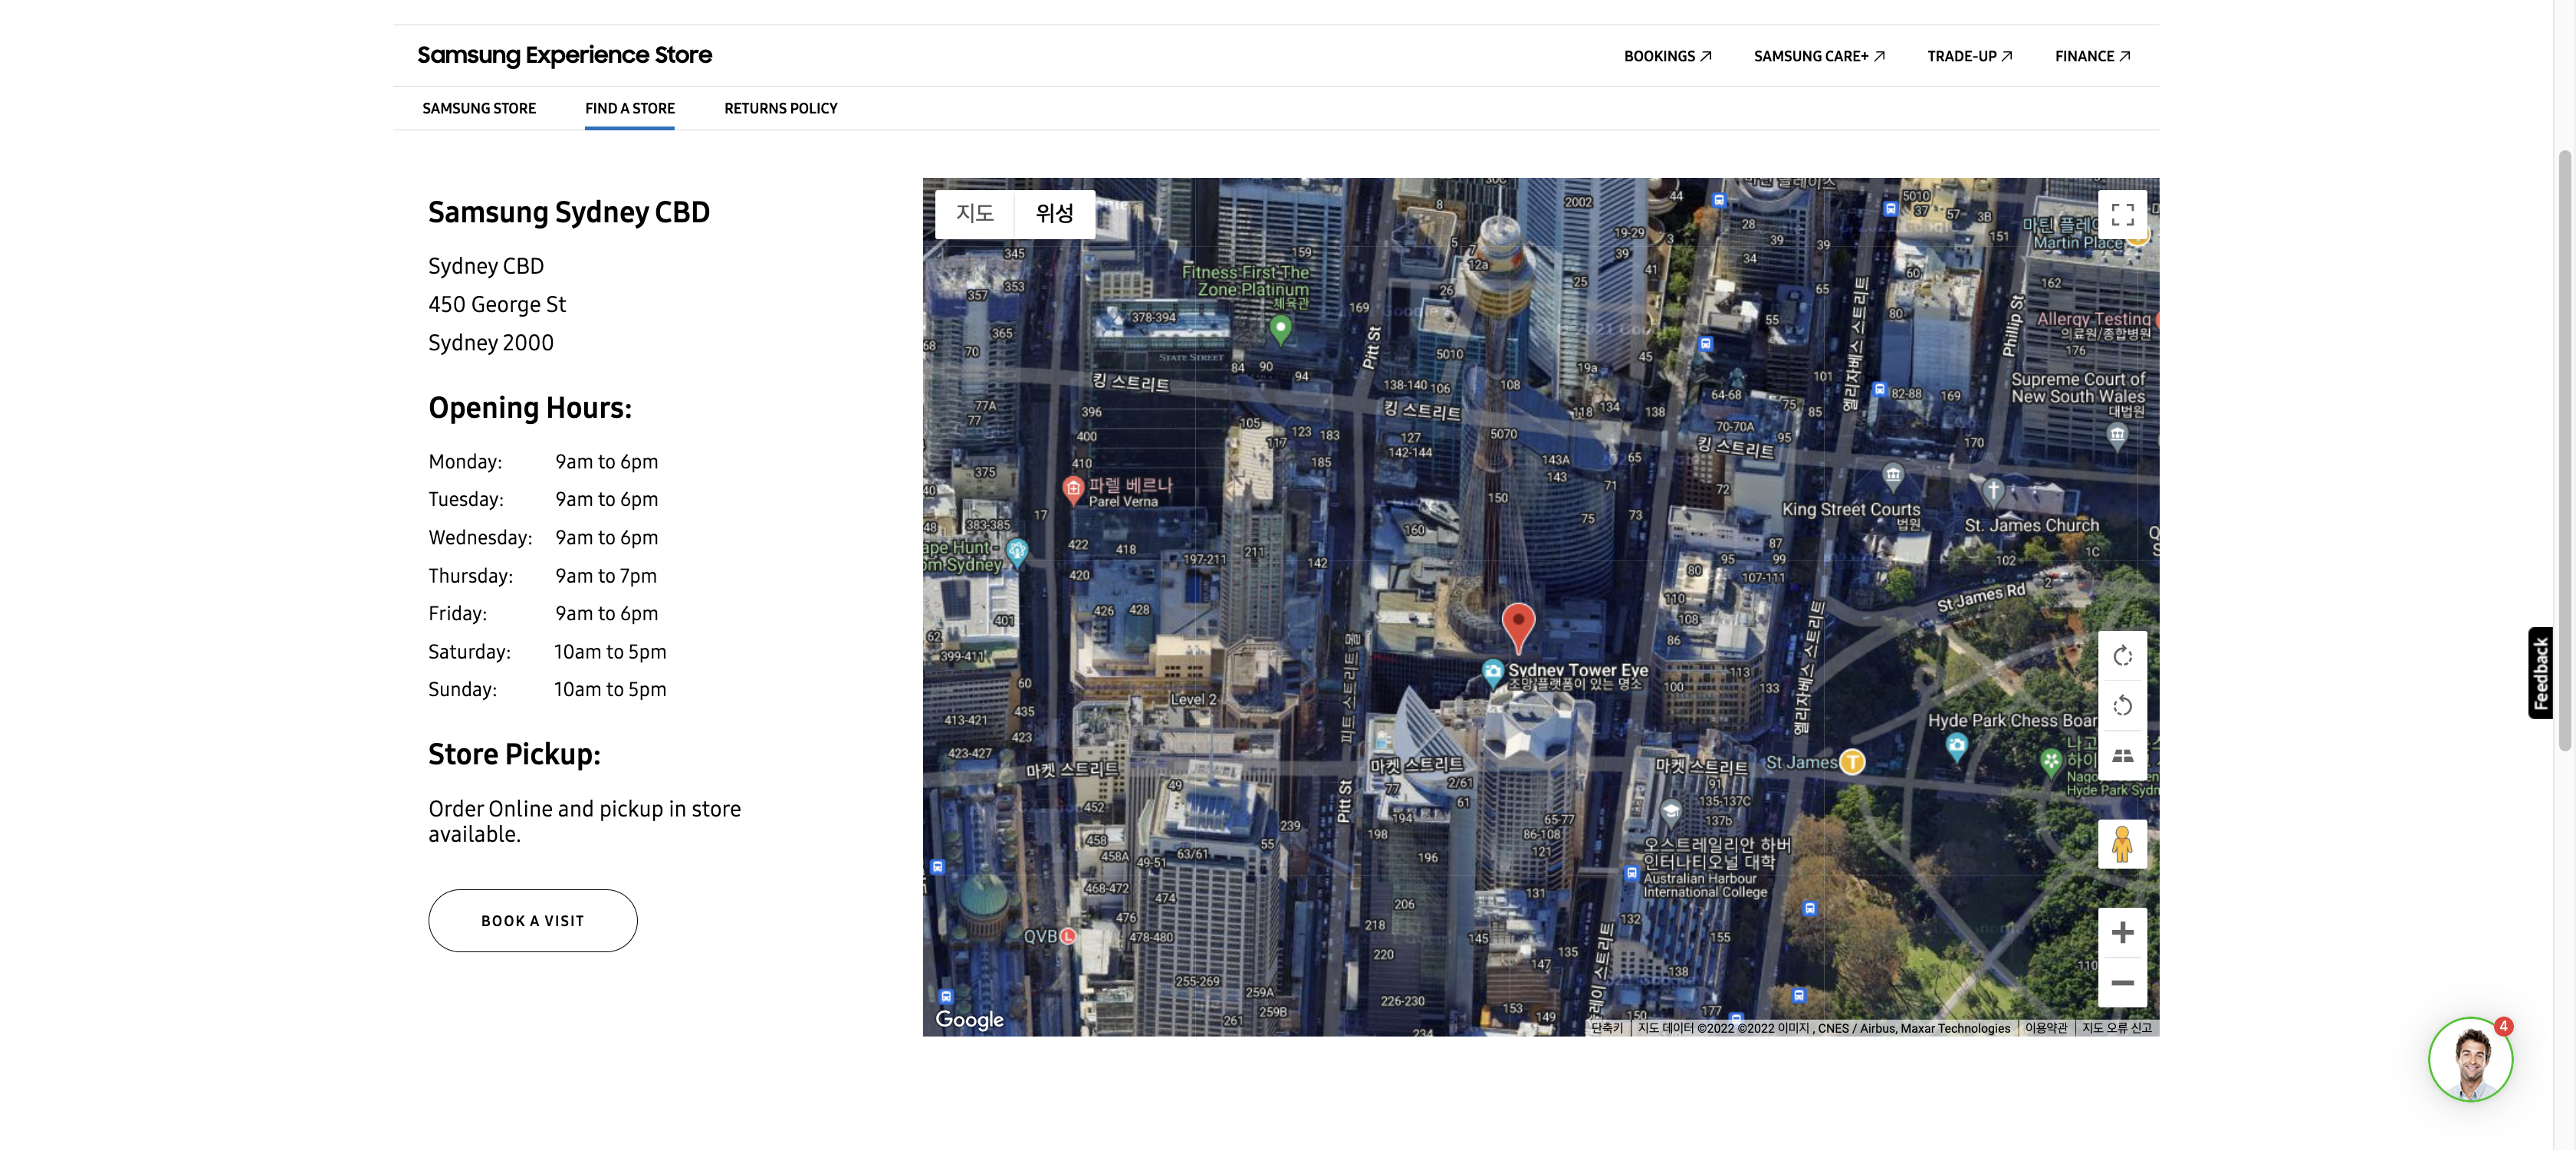
Task: Toggle fullscreen view of the map
Action: (x=2121, y=214)
